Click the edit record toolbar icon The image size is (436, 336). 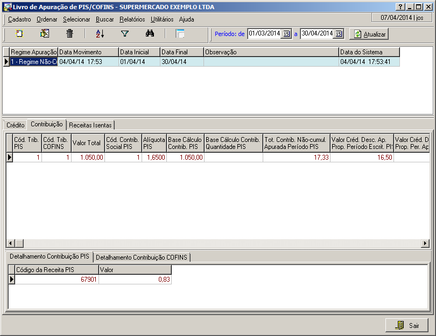(45, 34)
